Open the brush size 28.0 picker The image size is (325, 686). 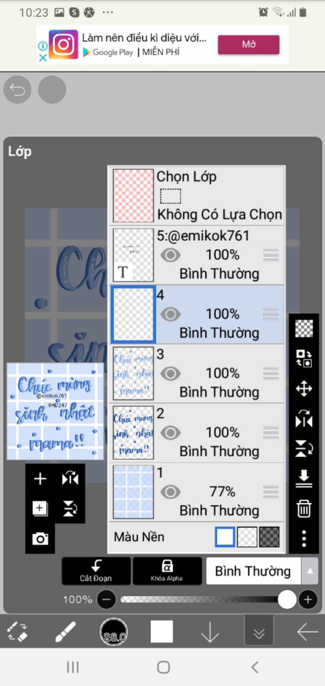[114, 632]
